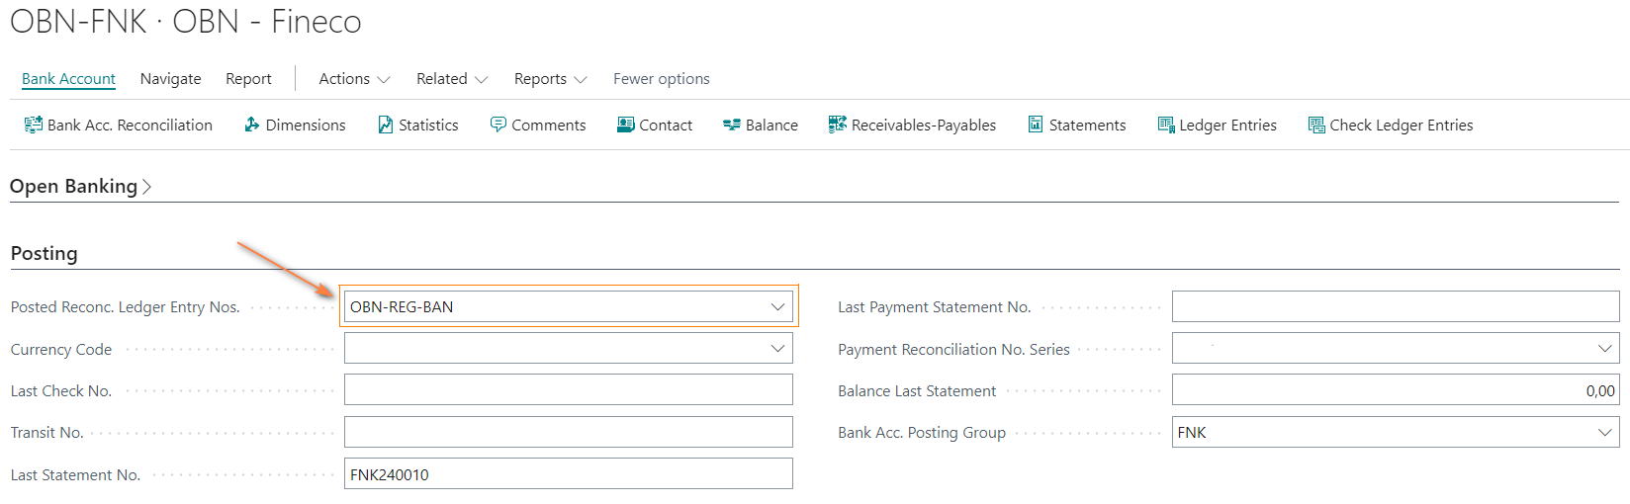This screenshot has height=504, width=1630.
Task: Open the Navigate tab
Action: [x=170, y=79]
